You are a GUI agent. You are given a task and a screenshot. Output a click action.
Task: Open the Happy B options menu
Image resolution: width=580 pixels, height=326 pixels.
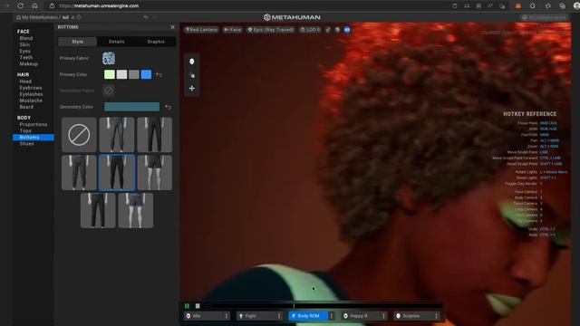(383, 316)
